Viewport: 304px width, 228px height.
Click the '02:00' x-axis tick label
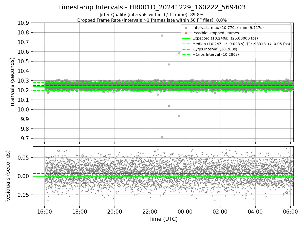pyautogui.click(x=220, y=212)
